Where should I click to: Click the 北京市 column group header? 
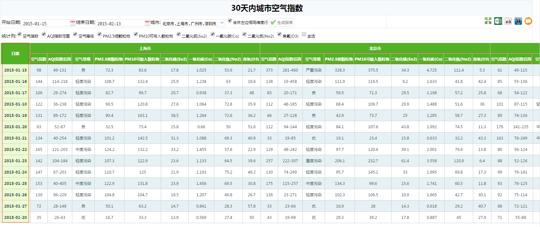375,48
